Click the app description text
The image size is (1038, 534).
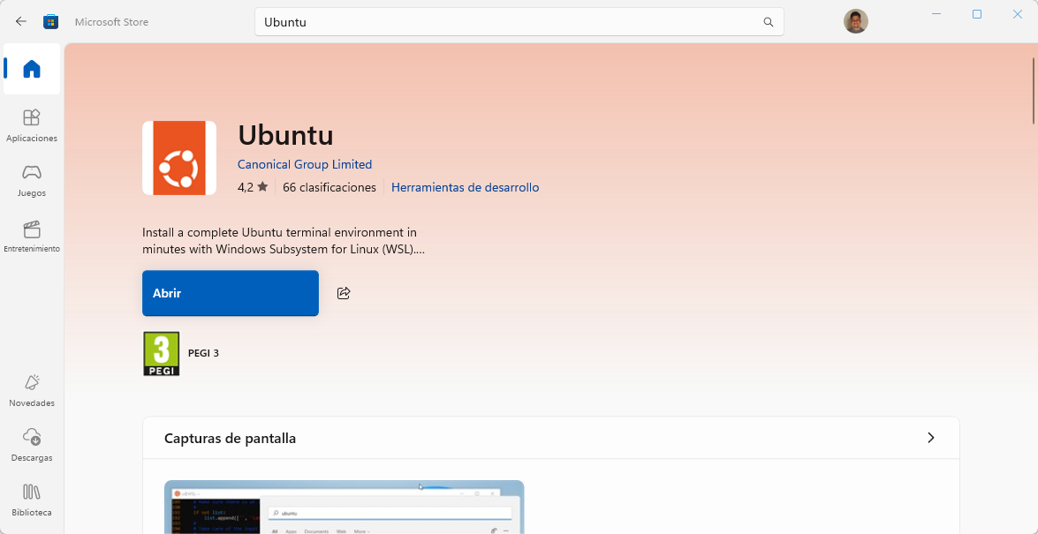[x=284, y=242]
